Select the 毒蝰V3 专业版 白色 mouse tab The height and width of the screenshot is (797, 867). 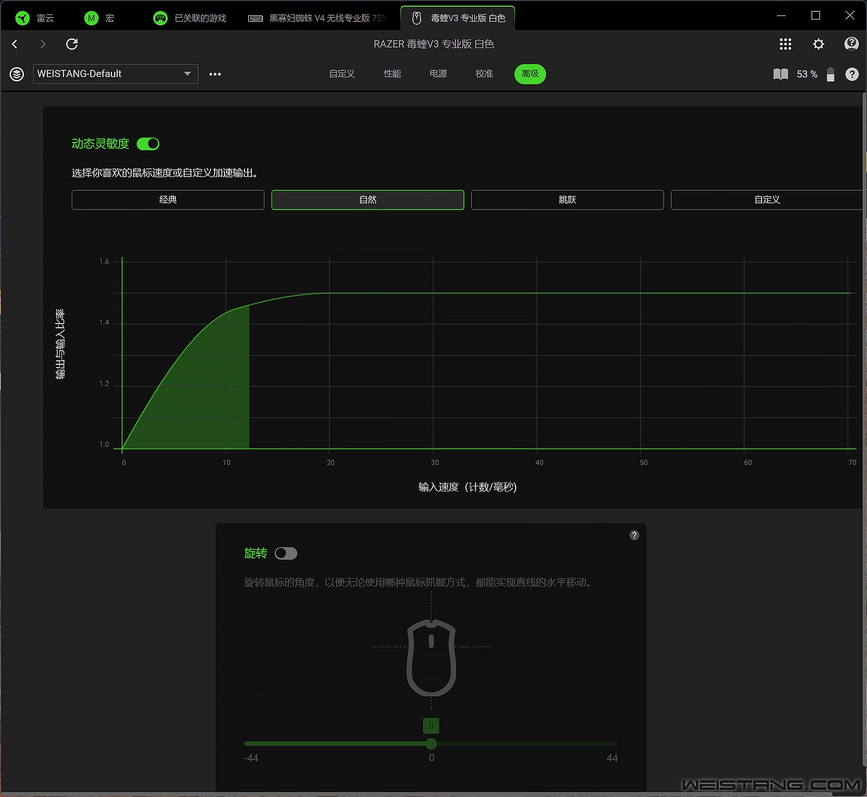tap(458, 18)
